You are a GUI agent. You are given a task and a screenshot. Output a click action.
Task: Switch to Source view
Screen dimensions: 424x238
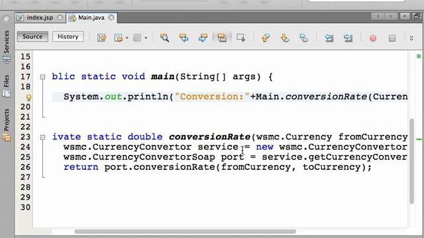[x=32, y=36]
